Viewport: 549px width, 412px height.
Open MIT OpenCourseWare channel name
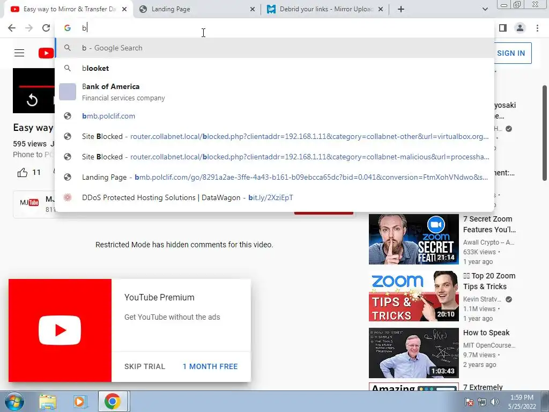point(489,345)
